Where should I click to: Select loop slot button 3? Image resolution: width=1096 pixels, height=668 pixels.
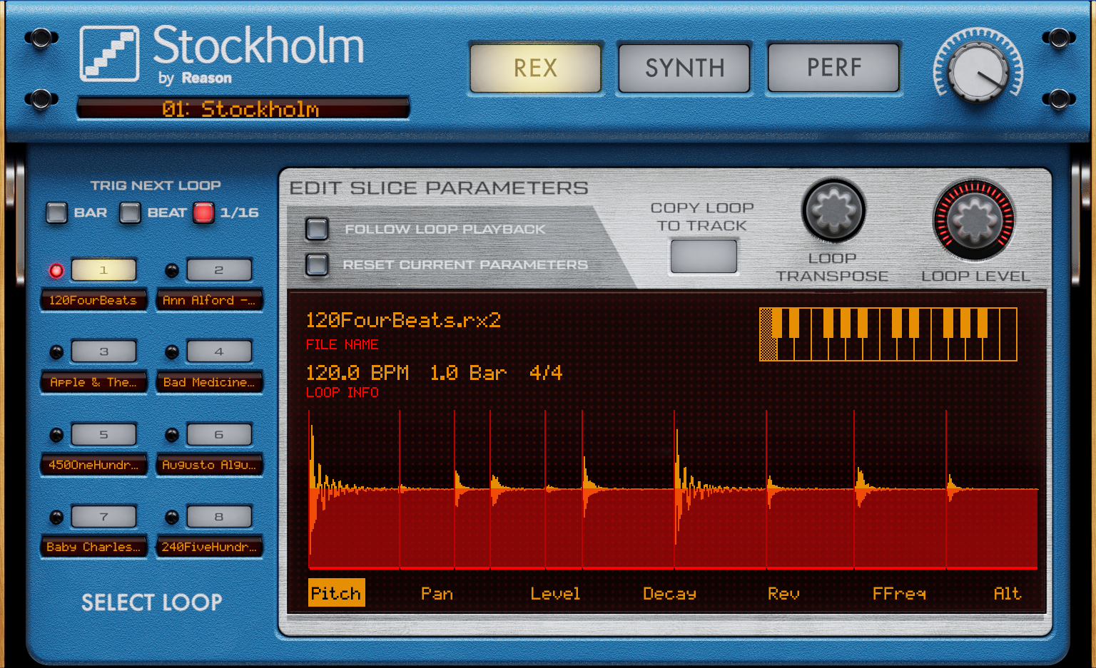point(103,351)
